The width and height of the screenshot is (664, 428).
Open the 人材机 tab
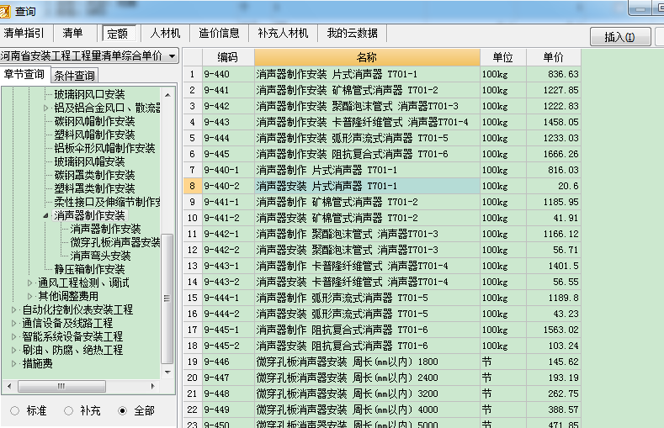click(x=165, y=33)
